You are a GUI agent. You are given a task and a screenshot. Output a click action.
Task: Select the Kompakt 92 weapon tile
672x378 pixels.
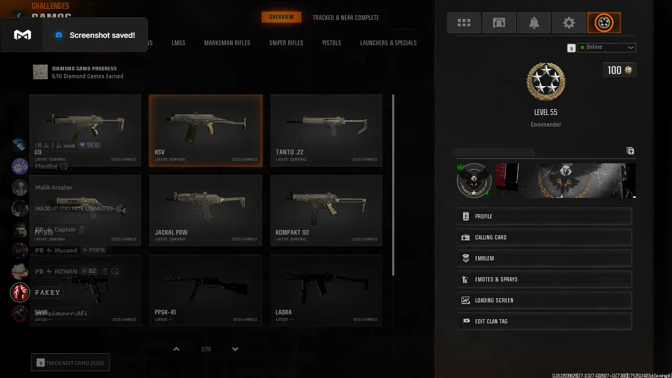tap(326, 210)
